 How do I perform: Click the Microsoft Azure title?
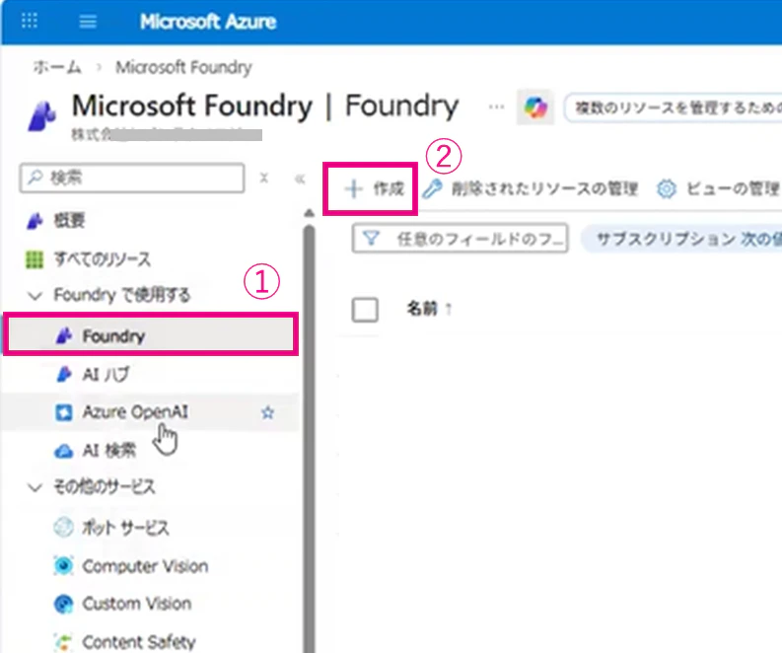click(x=208, y=22)
